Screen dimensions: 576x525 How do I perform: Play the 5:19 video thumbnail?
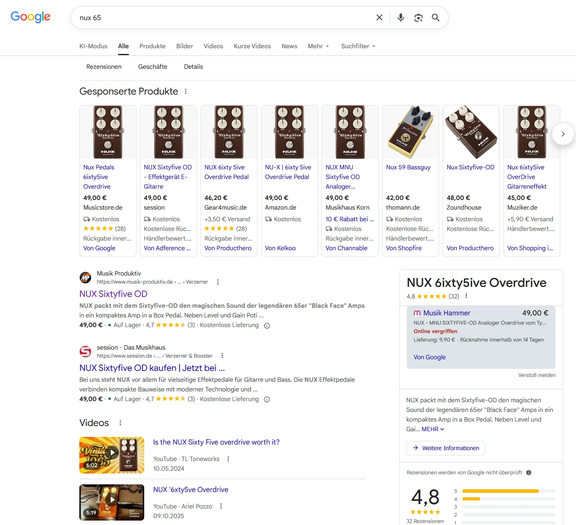(x=112, y=502)
